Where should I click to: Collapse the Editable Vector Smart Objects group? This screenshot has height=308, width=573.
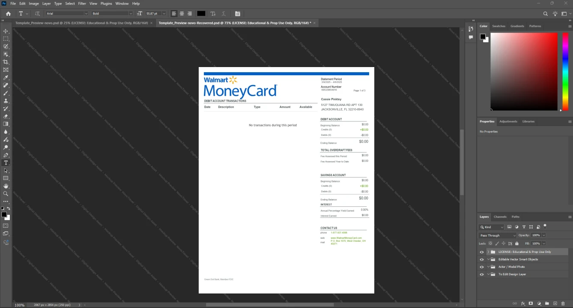tap(488, 259)
